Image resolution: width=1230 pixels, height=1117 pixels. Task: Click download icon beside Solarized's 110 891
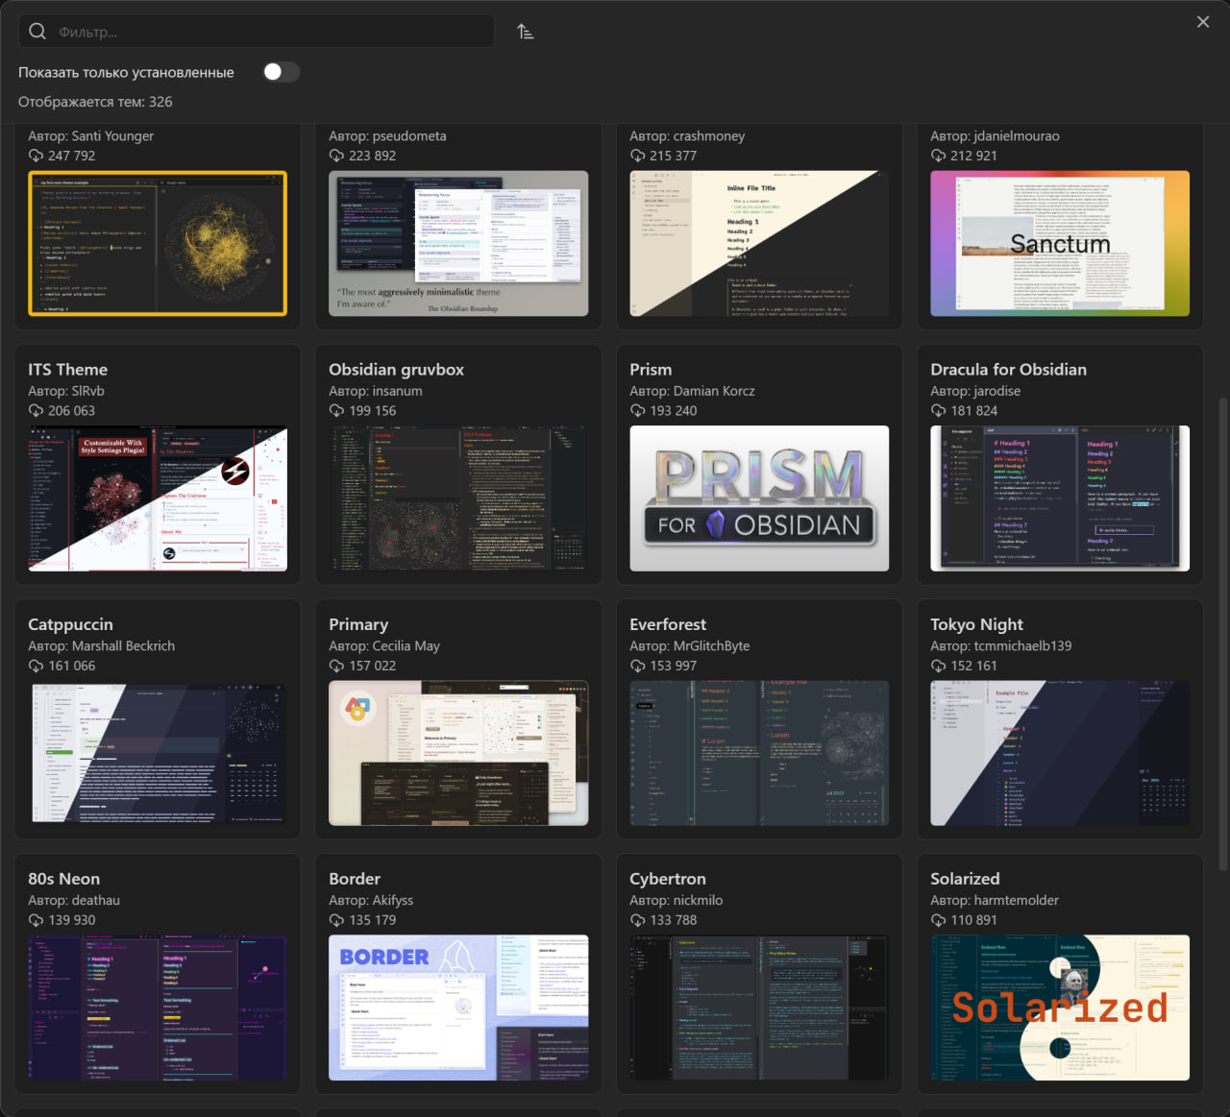tap(938, 920)
